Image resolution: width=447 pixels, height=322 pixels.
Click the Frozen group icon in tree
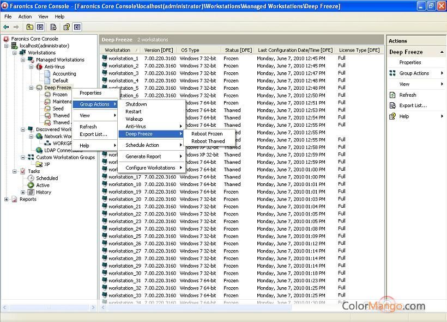[47, 95]
